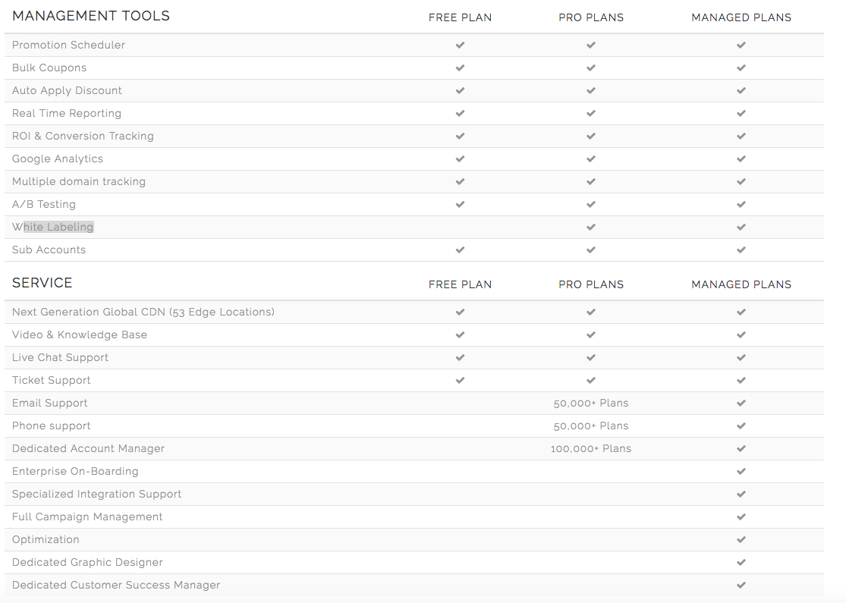The height and width of the screenshot is (603, 846).
Task: Click Free Plan checkmark for Promotion Scheduler
Action: 460,45
